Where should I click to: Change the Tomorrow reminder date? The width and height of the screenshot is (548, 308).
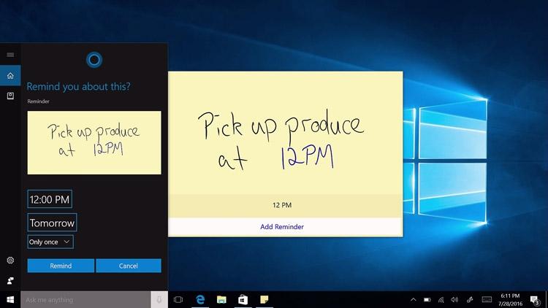[52, 223]
